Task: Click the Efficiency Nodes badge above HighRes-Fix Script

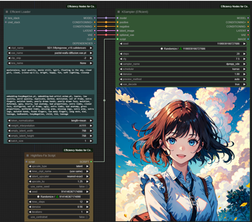Action: point(78,150)
